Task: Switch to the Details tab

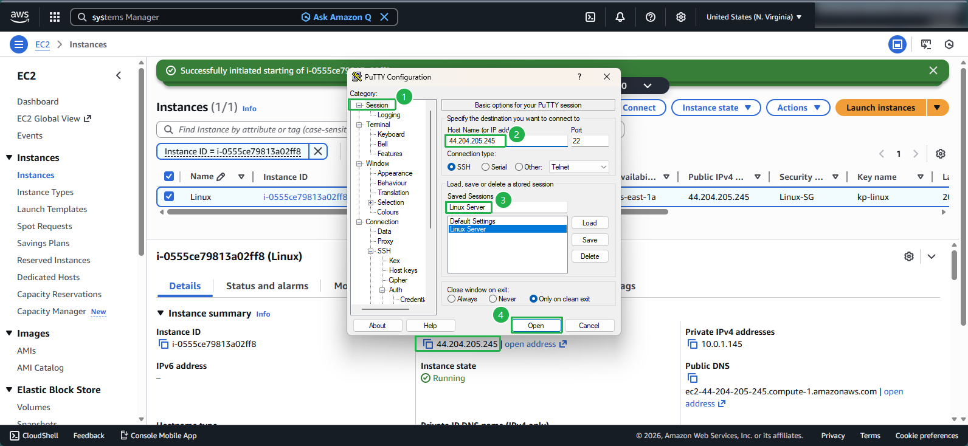Action: (185, 286)
